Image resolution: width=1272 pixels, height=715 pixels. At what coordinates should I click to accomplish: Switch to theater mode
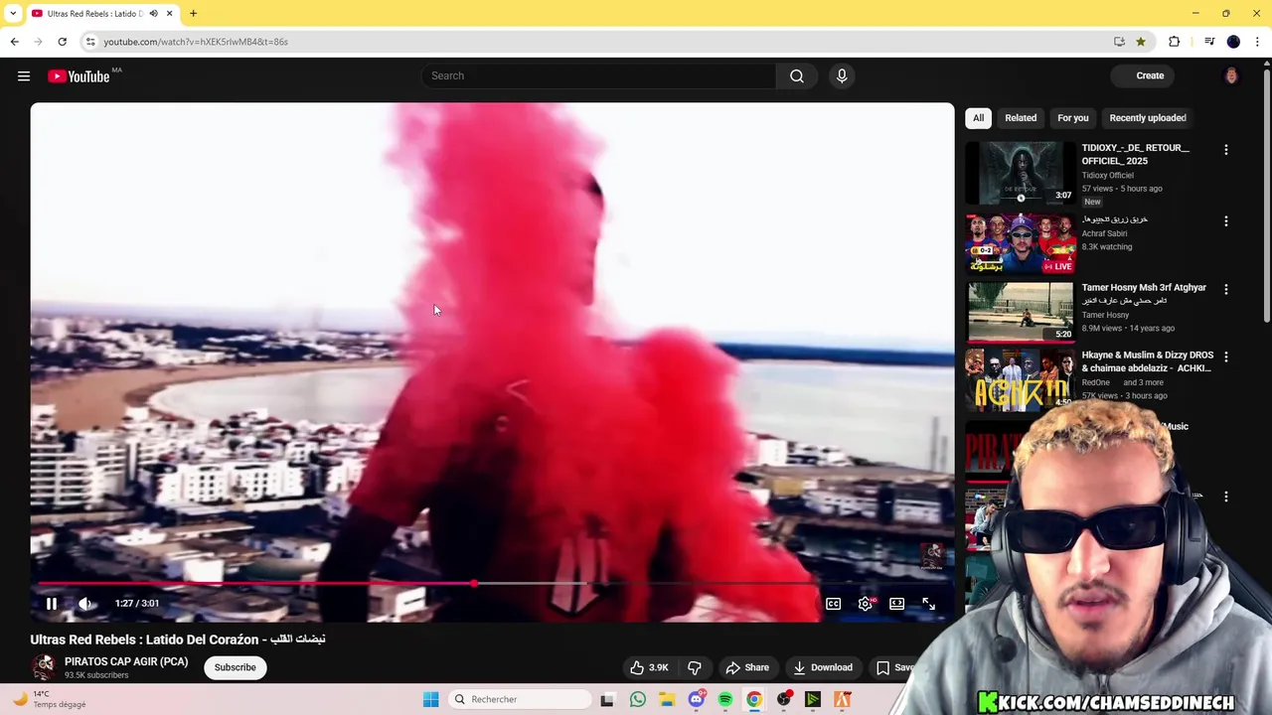tap(897, 604)
